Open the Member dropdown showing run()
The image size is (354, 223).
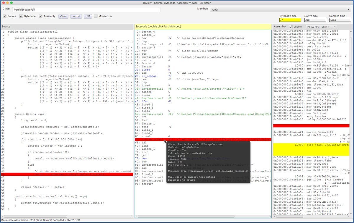[281, 9]
